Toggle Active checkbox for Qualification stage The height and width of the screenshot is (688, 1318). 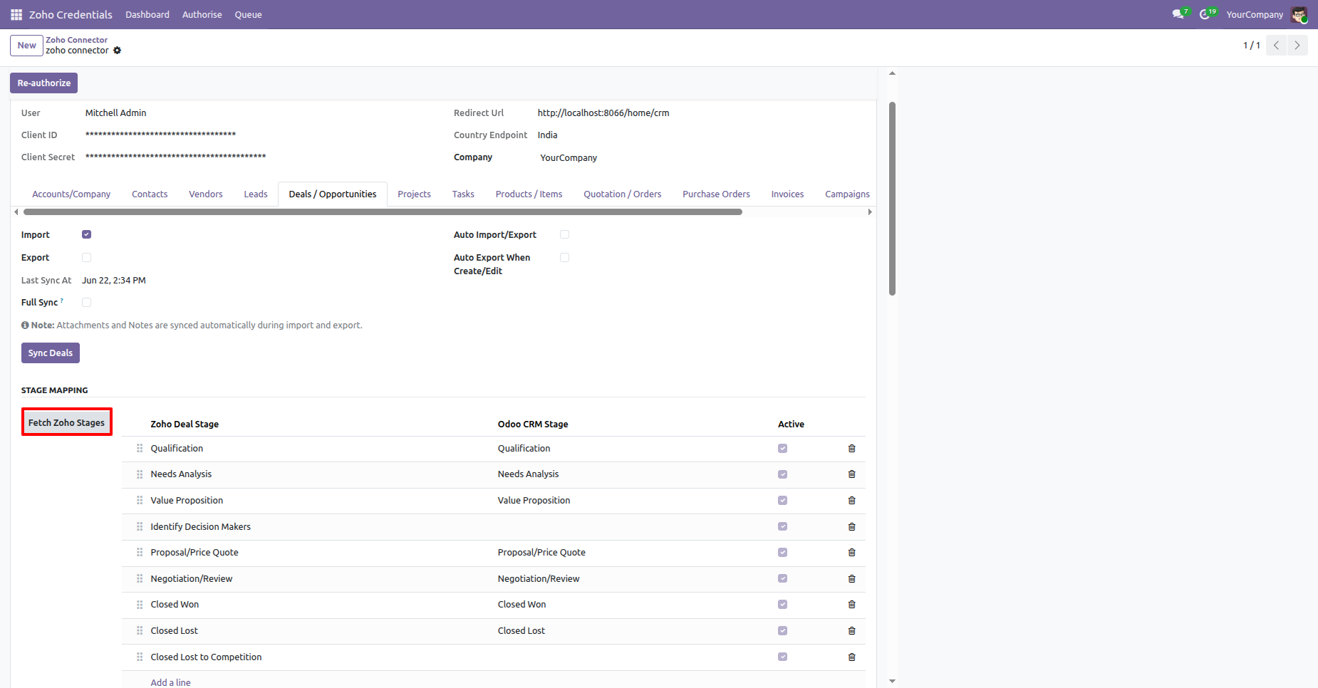(x=782, y=449)
